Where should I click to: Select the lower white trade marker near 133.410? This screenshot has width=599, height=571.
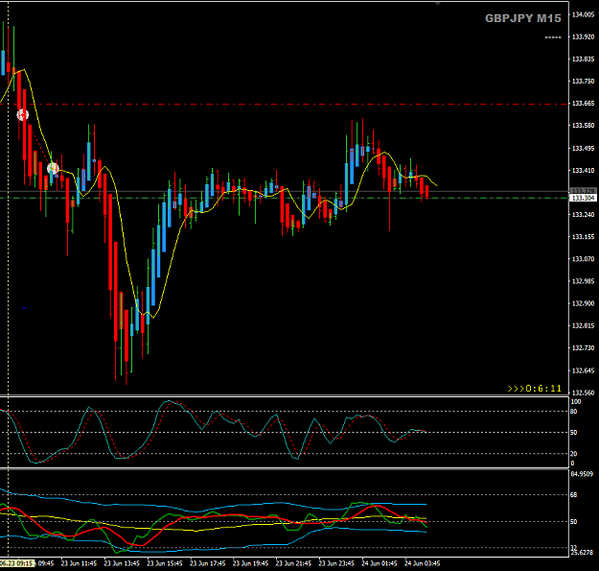[x=53, y=168]
